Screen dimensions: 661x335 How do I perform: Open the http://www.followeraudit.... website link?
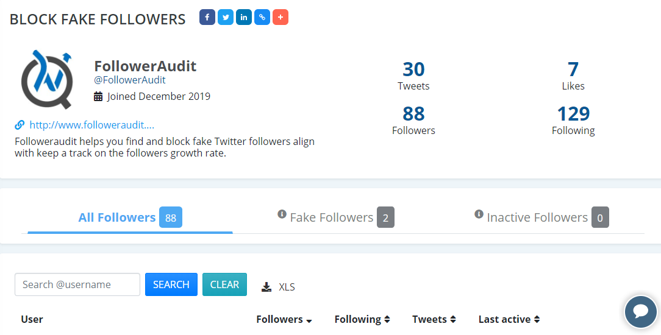92,125
